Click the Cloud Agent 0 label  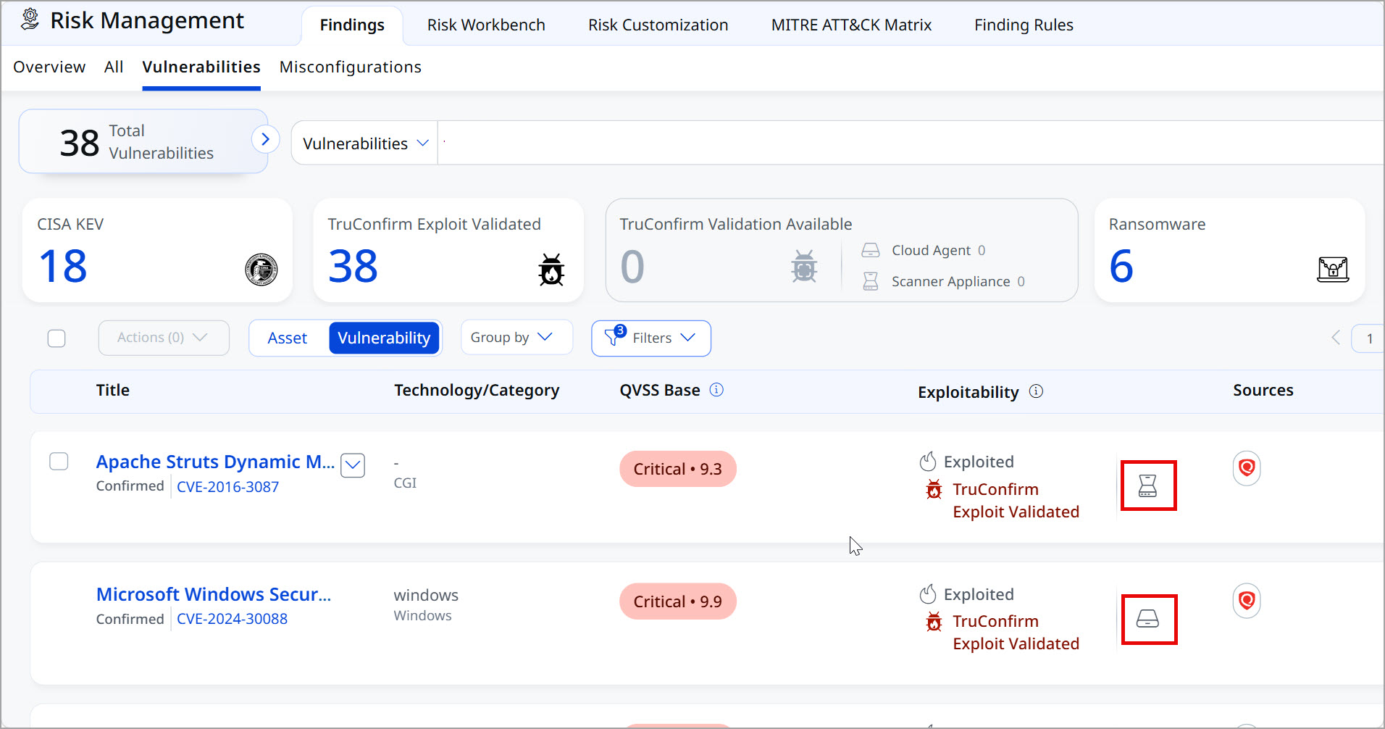tap(939, 250)
